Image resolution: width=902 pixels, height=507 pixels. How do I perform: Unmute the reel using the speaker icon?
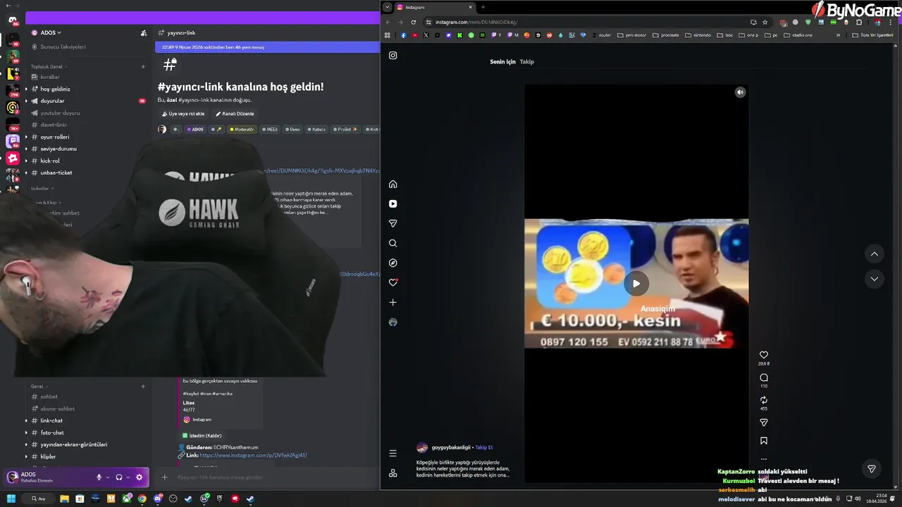pos(740,92)
